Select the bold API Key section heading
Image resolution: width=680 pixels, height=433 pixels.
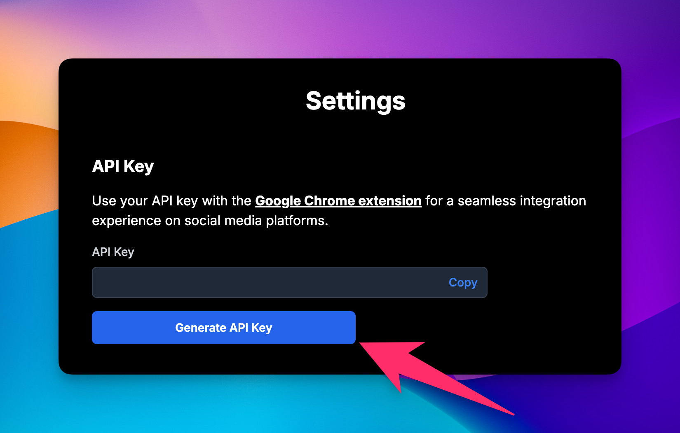123,166
